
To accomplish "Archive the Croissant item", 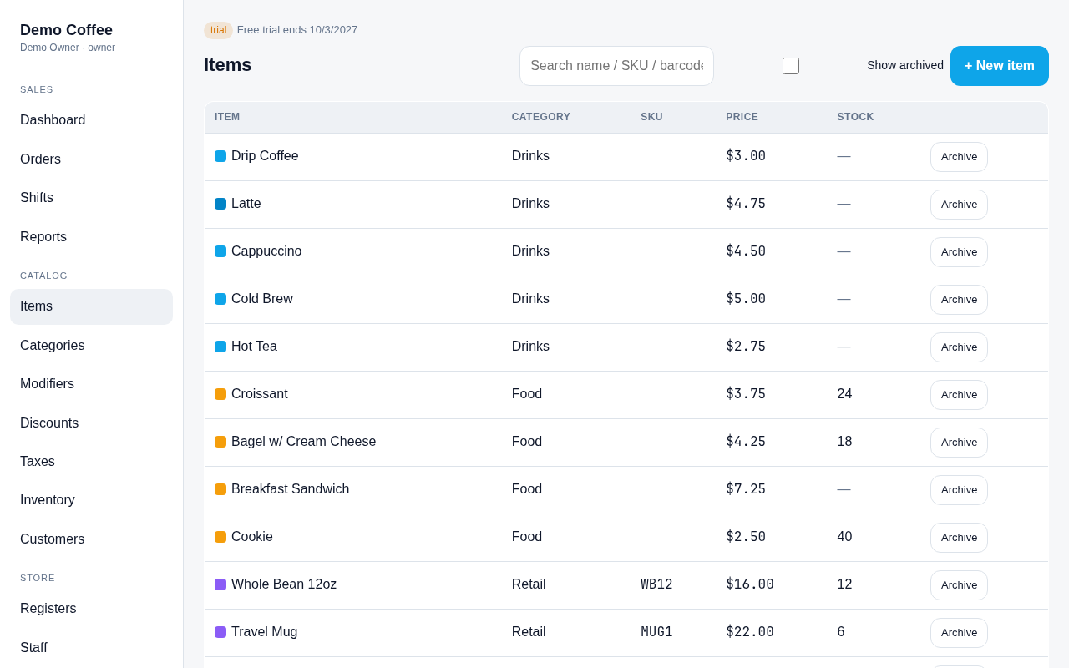I will click(959, 395).
